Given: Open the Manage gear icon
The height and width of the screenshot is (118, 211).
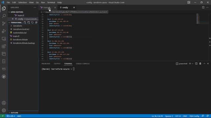Looking at the screenshot, I should [x=4, y=110].
